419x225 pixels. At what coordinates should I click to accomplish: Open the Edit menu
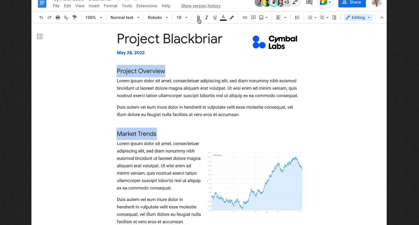pos(67,6)
